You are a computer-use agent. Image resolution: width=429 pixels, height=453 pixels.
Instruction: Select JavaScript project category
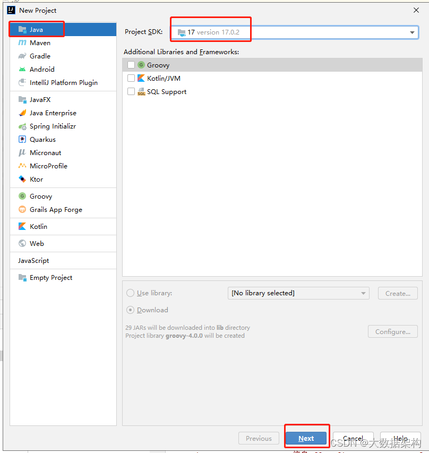click(x=63, y=261)
